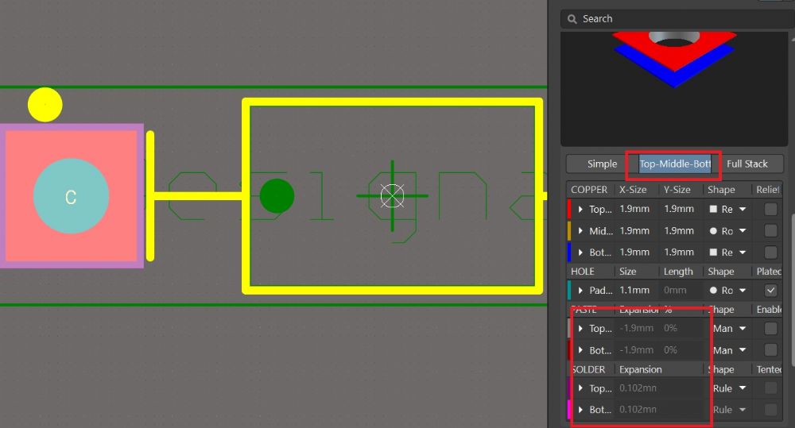Viewport: 795px width, 428px height.
Task: Switch to the Simple pad stack tab
Action: point(602,164)
